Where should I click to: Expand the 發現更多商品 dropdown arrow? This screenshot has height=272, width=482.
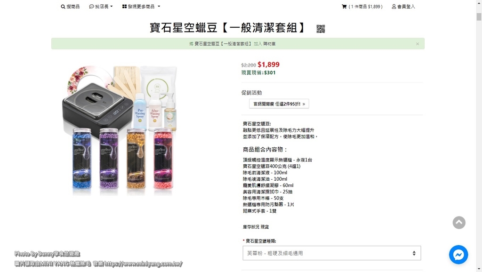point(159,7)
